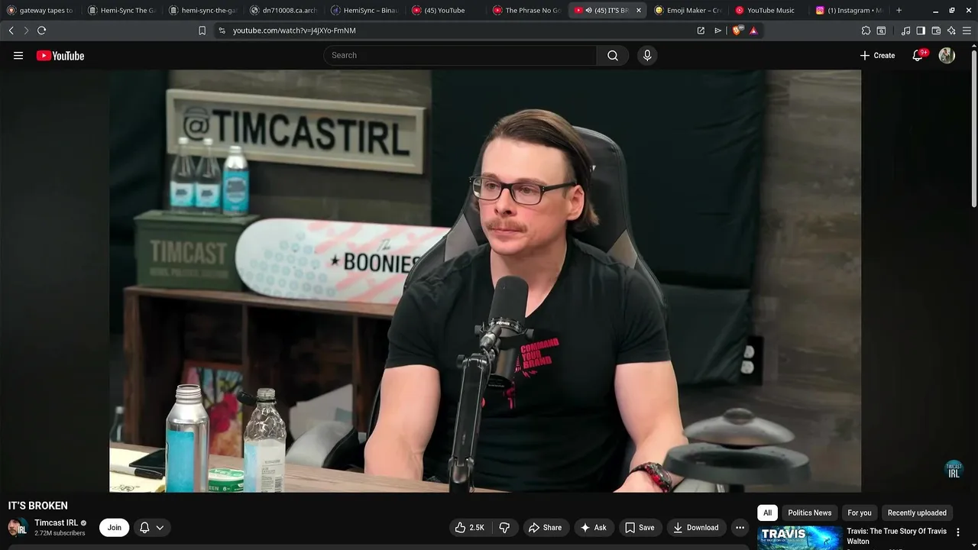Open options for Travis video suggestion
Screen dimensions: 978x550
[958, 532]
